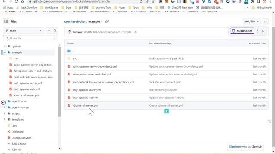
Task: Collapse the Files side panel icon
Action: (x=6, y=21)
